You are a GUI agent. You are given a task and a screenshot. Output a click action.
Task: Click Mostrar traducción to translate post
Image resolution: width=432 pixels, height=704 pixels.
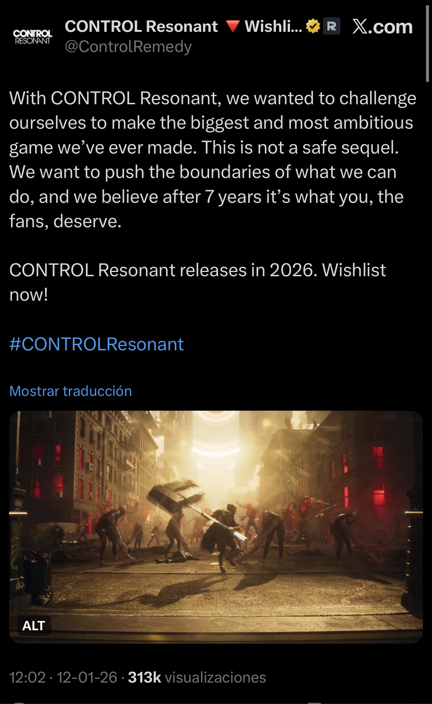click(x=71, y=391)
